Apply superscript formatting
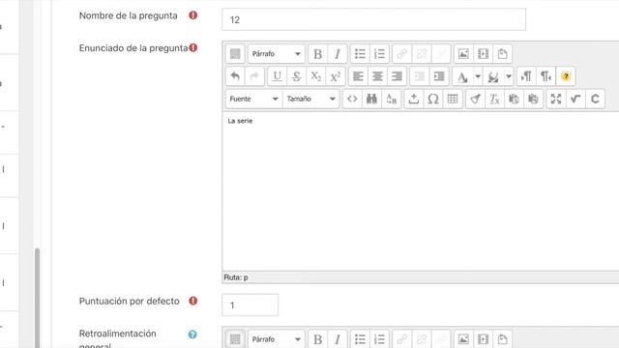Screen dimensions: 619x348 (336, 76)
